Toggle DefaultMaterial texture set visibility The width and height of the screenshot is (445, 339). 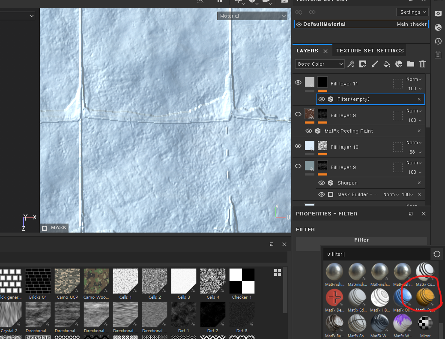[299, 24]
